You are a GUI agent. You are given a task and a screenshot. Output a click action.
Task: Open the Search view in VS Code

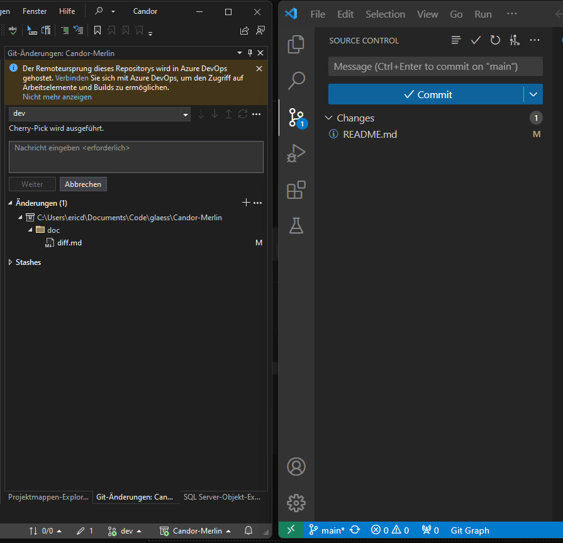[296, 81]
